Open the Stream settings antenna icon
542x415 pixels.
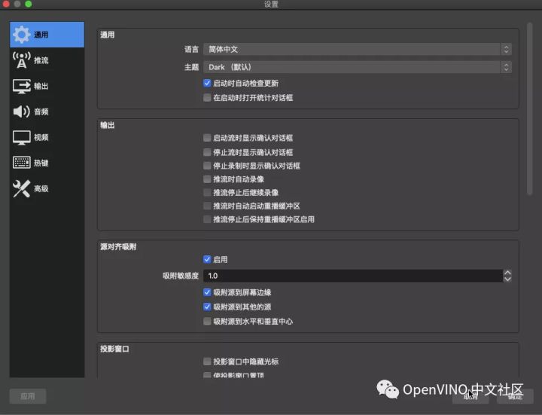tap(22, 60)
